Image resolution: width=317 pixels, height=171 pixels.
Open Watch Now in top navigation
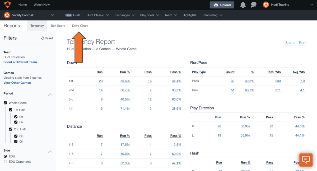point(41,5)
